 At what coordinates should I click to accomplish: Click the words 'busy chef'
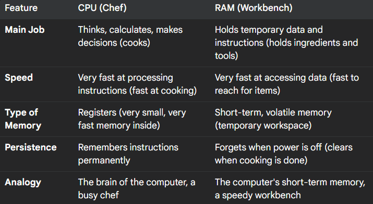click(x=98, y=196)
